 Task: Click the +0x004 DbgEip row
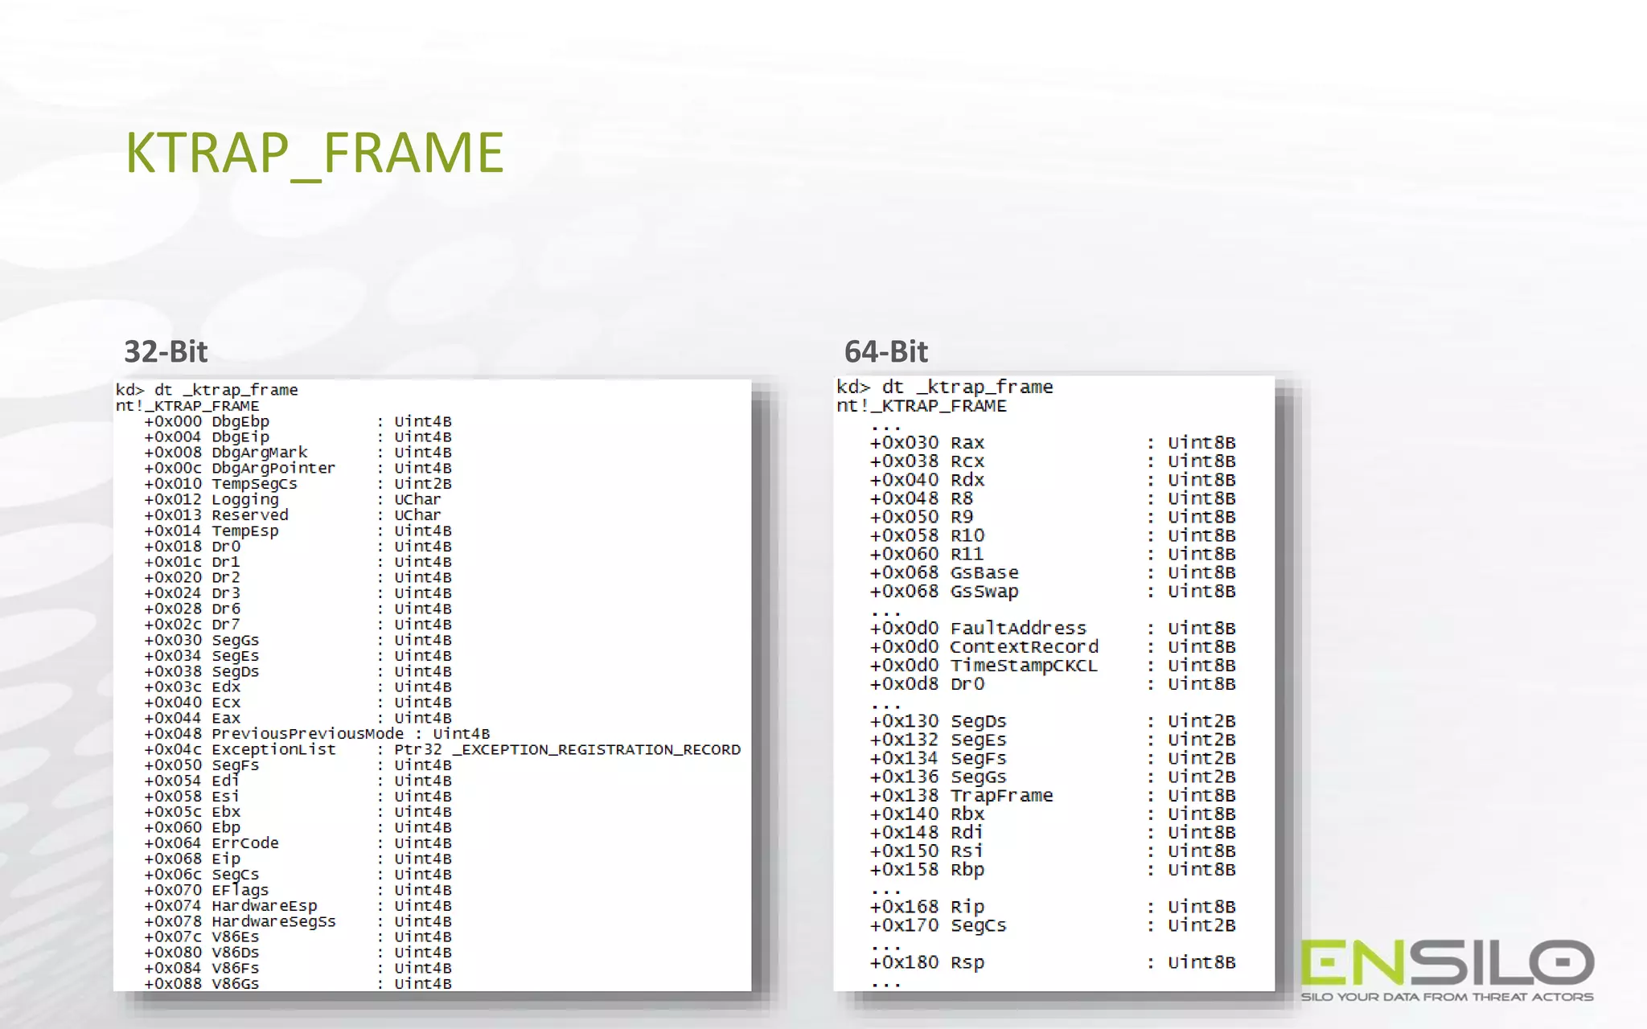tap(298, 437)
